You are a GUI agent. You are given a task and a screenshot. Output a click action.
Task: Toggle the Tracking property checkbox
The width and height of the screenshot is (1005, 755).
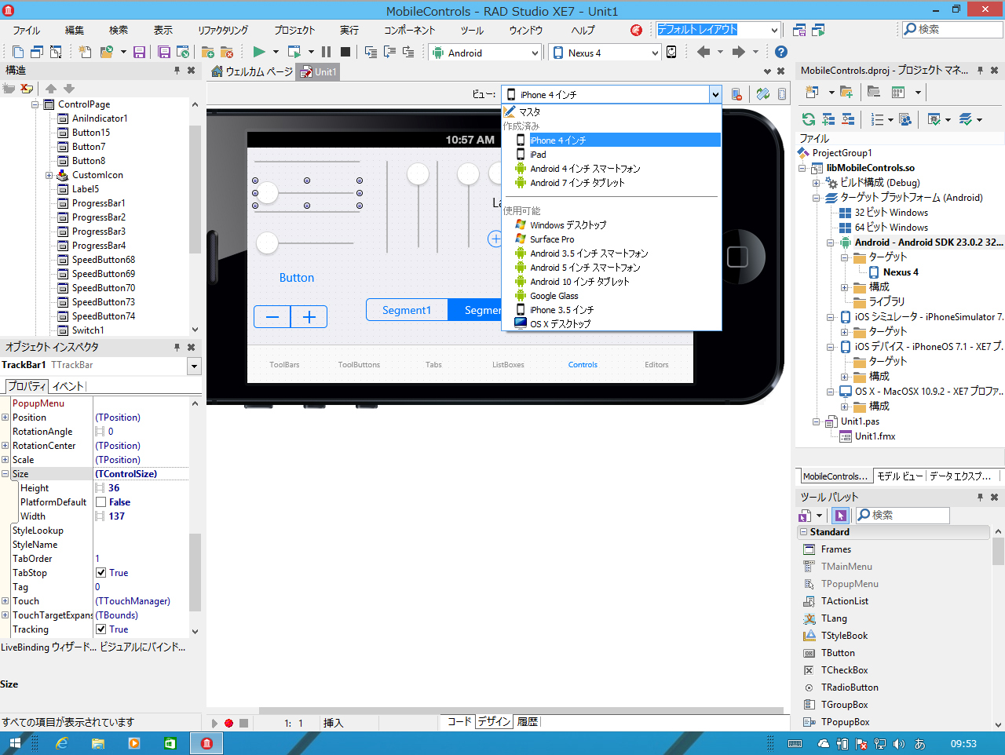click(x=100, y=629)
